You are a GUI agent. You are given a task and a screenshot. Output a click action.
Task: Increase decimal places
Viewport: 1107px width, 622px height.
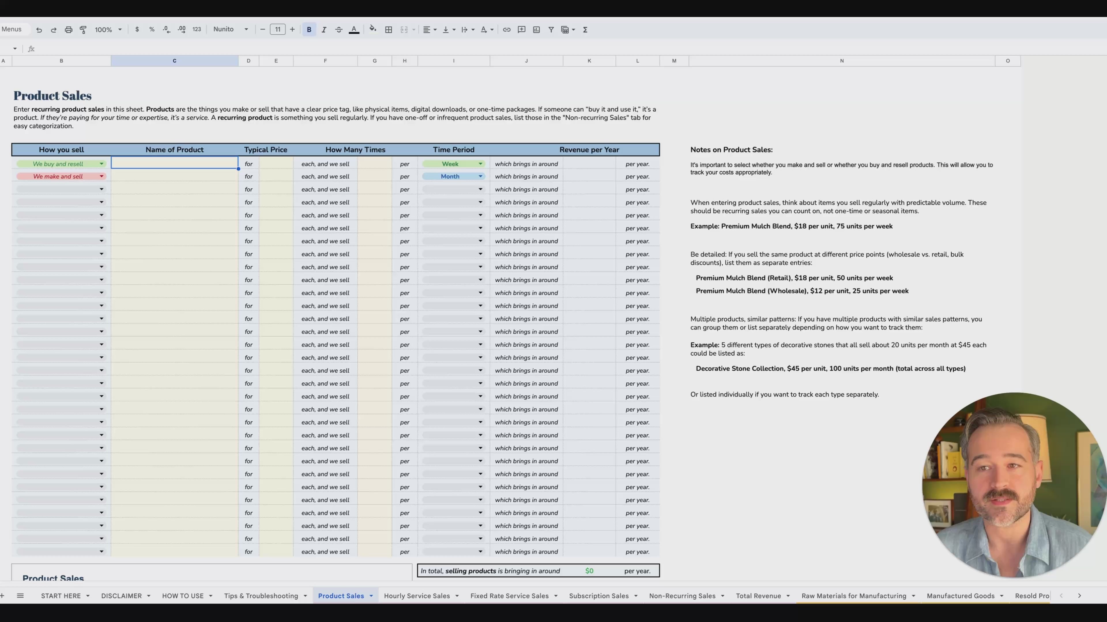[181, 30]
